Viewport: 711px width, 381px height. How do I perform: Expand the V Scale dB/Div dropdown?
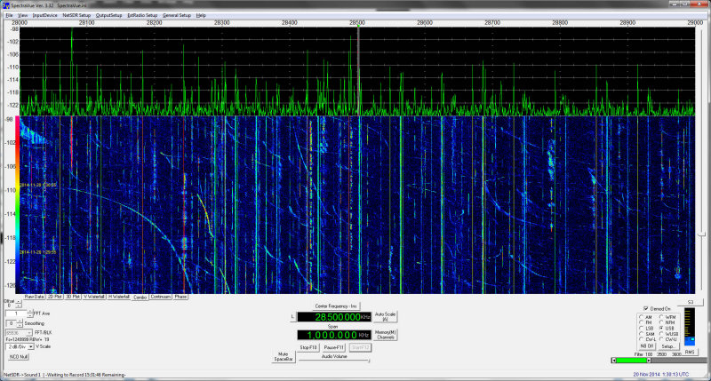tap(31, 346)
